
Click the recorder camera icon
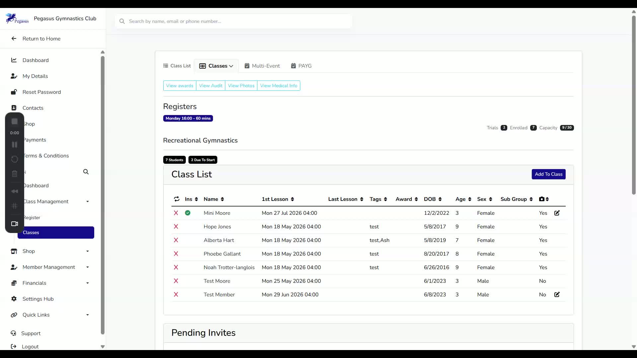15,224
